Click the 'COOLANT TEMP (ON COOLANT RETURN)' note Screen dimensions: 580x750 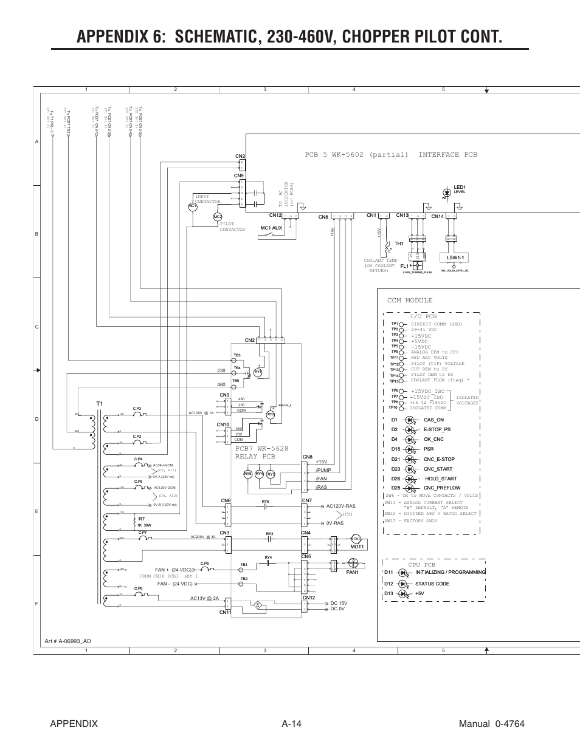click(x=381, y=265)
